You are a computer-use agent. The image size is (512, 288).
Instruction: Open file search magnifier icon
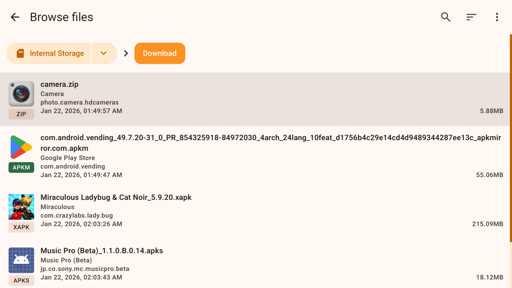pyautogui.click(x=446, y=17)
